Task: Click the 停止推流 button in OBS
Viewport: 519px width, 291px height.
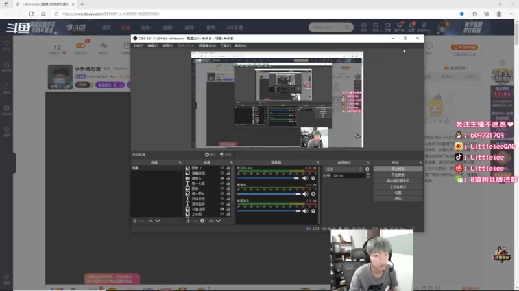Action: coord(398,169)
